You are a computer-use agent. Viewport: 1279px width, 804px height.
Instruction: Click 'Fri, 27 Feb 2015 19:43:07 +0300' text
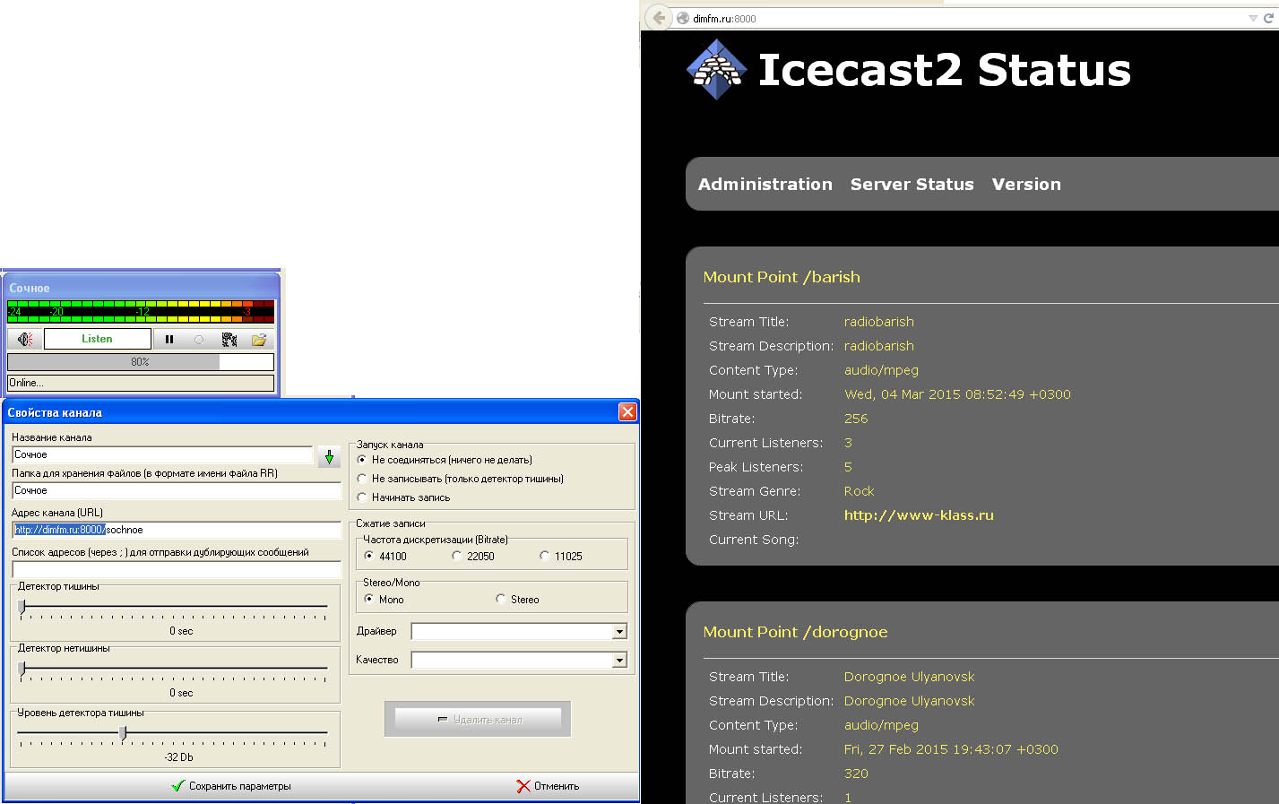point(951,749)
